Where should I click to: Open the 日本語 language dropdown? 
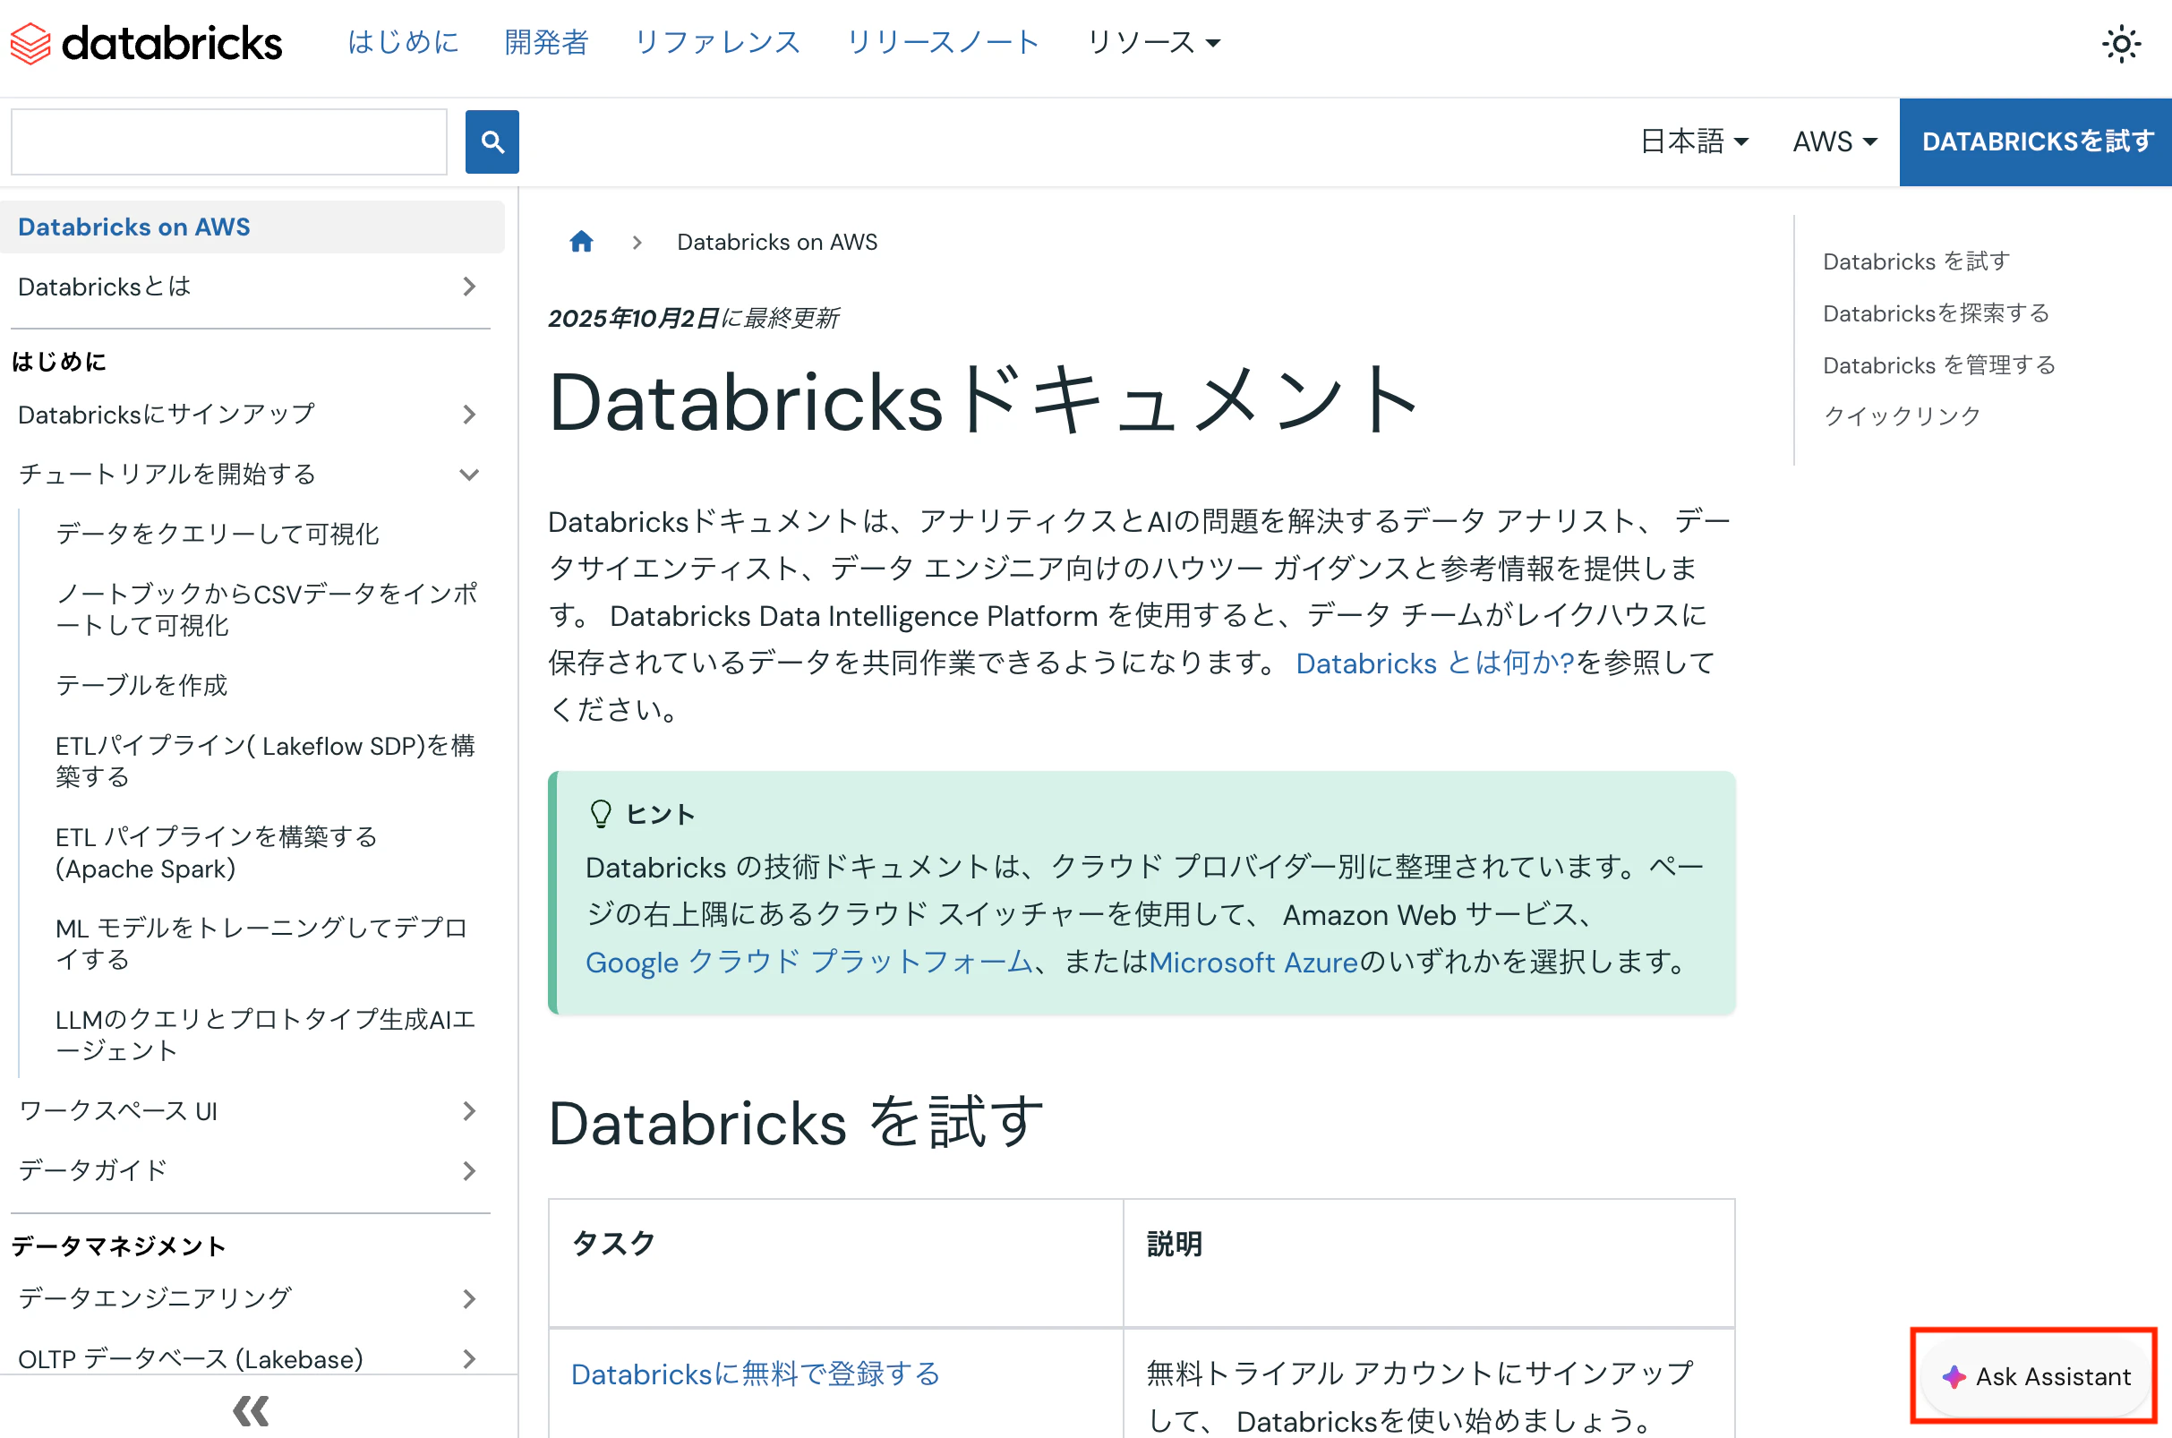click(1694, 141)
